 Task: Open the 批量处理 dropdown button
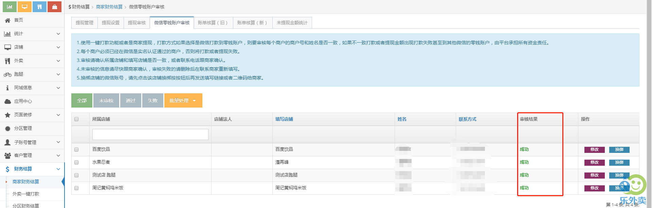tap(183, 100)
